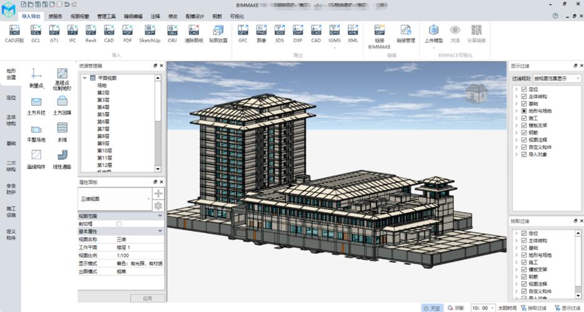Click the 显示过滤 status bar button
The height and width of the screenshot is (312, 584).
pos(568,308)
